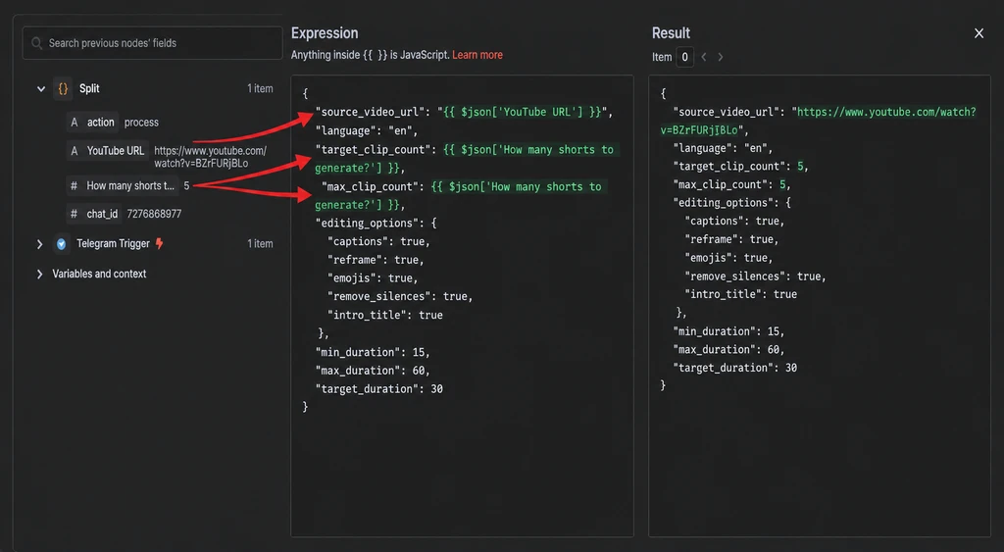Go to the previous result item
Image resolution: width=1004 pixels, height=552 pixels.
click(704, 57)
